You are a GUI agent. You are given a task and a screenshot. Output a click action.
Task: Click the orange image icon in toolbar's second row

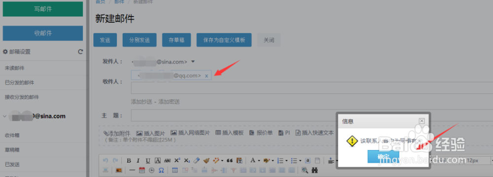(x=119, y=170)
